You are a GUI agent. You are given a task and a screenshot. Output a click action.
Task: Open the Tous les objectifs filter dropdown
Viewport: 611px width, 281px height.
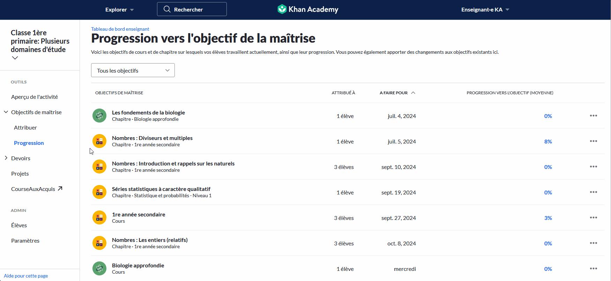pos(133,70)
